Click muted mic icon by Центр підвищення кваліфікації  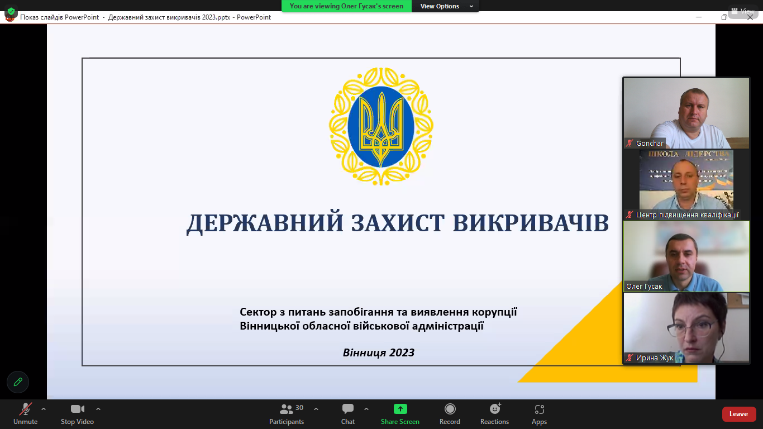(x=630, y=215)
